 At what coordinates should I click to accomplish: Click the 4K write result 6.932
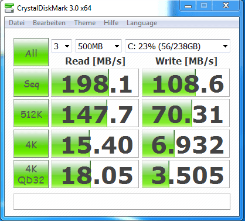186,144
